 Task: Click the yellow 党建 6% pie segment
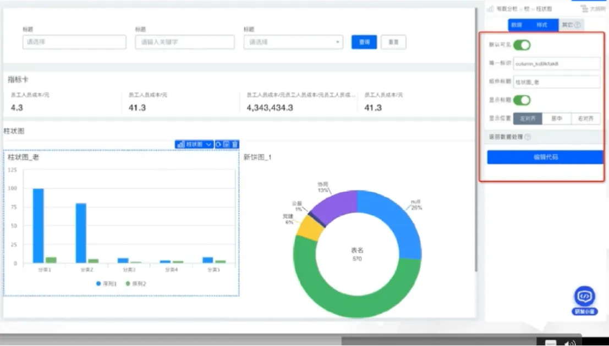309,229
